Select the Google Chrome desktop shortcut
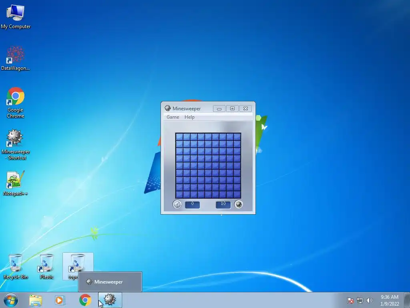Viewport: 410px width, 308px height. pos(16,103)
